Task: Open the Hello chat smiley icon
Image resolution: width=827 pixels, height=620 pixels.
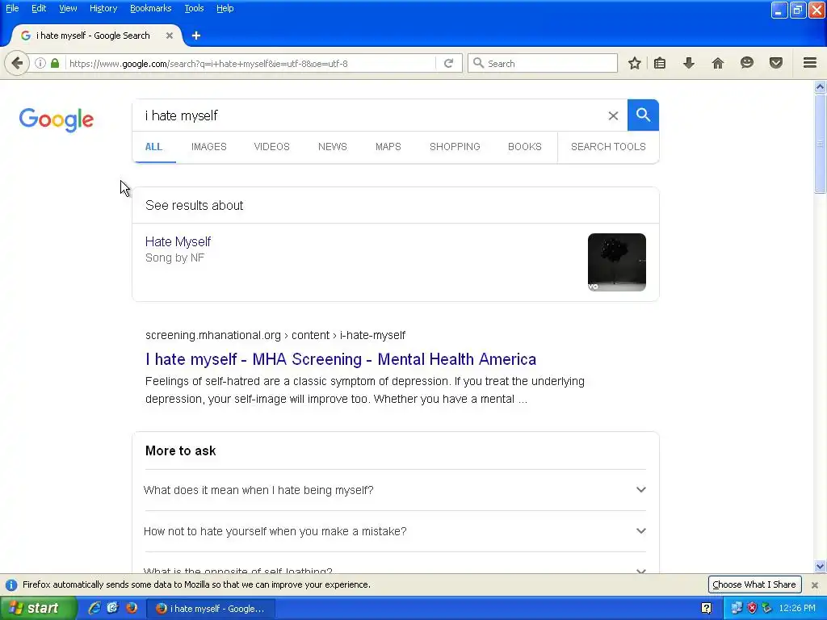Action: click(x=747, y=63)
